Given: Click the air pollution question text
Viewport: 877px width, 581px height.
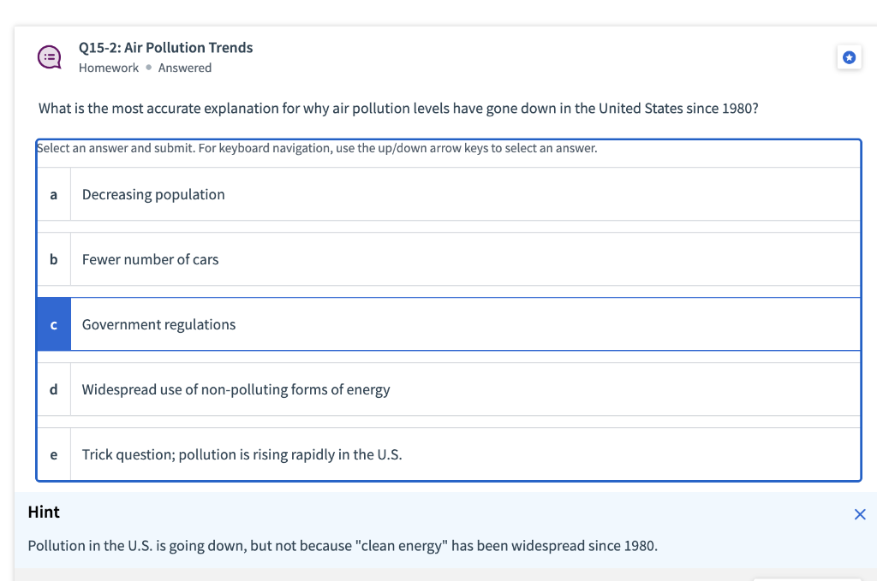Looking at the screenshot, I should 397,109.
